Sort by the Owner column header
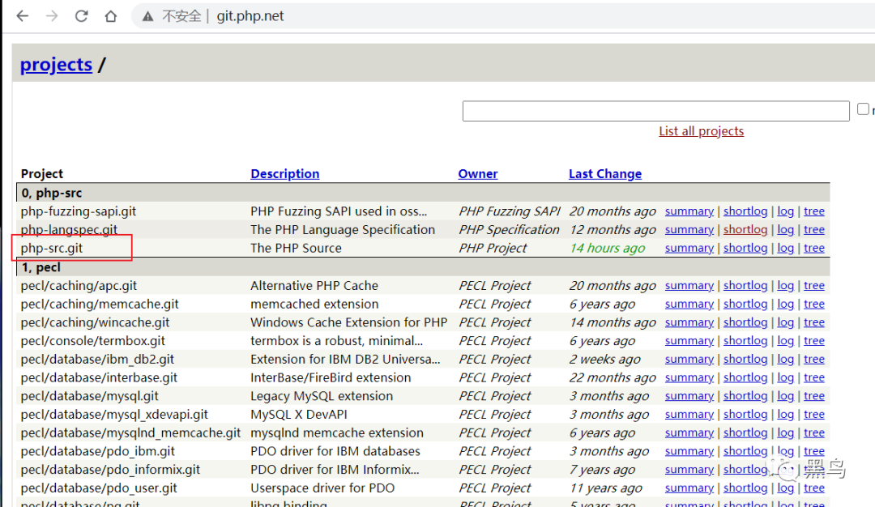The width and height of the screenshot is (875, 507). (x=478, y=174)
